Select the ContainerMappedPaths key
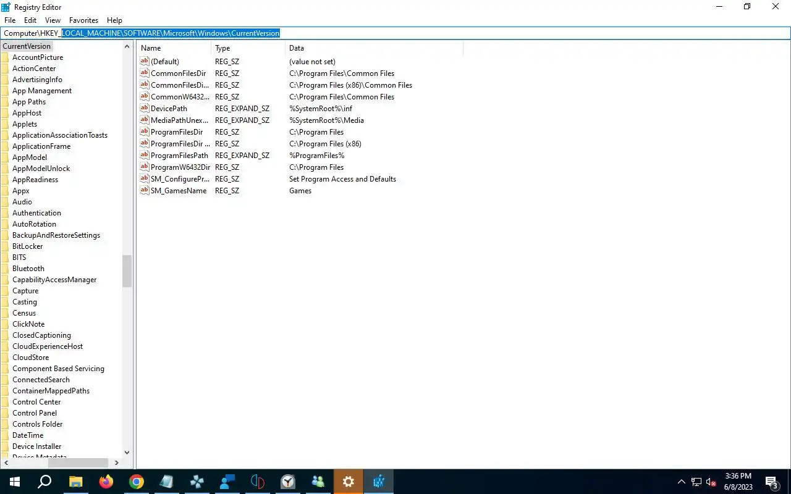 tap(51, 391)
